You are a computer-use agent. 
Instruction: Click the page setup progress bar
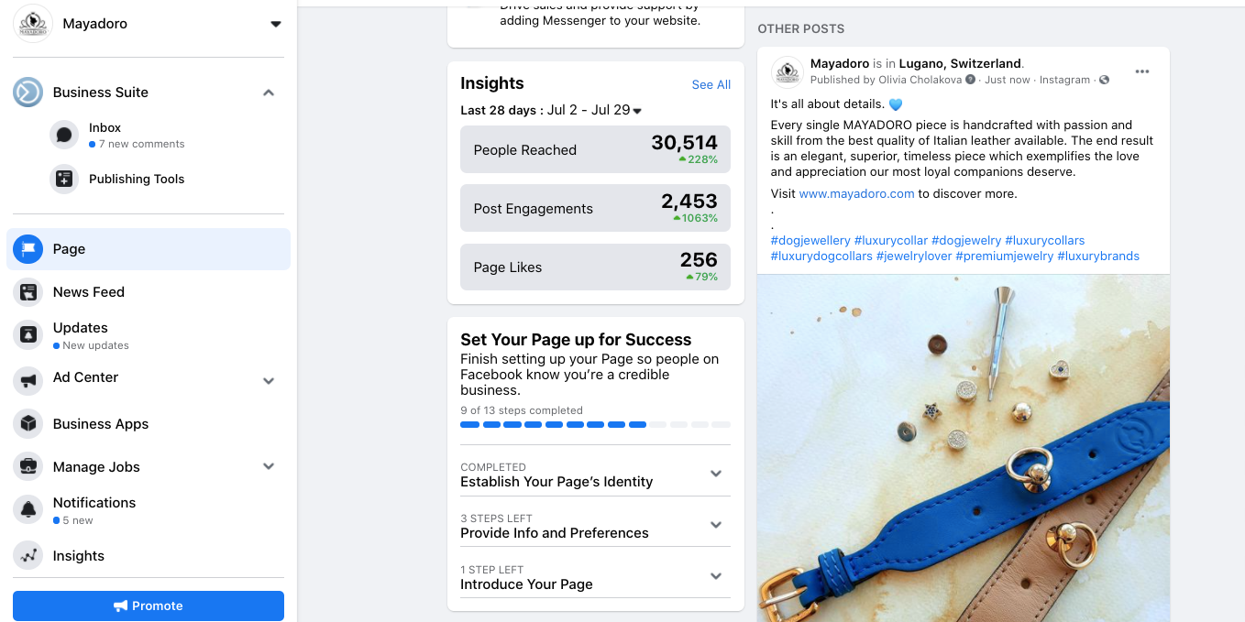[595, 425]
